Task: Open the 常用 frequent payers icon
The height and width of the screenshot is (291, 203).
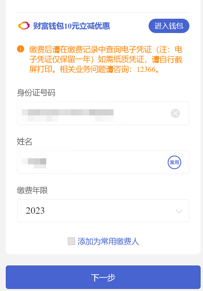Action: (174, 162)
